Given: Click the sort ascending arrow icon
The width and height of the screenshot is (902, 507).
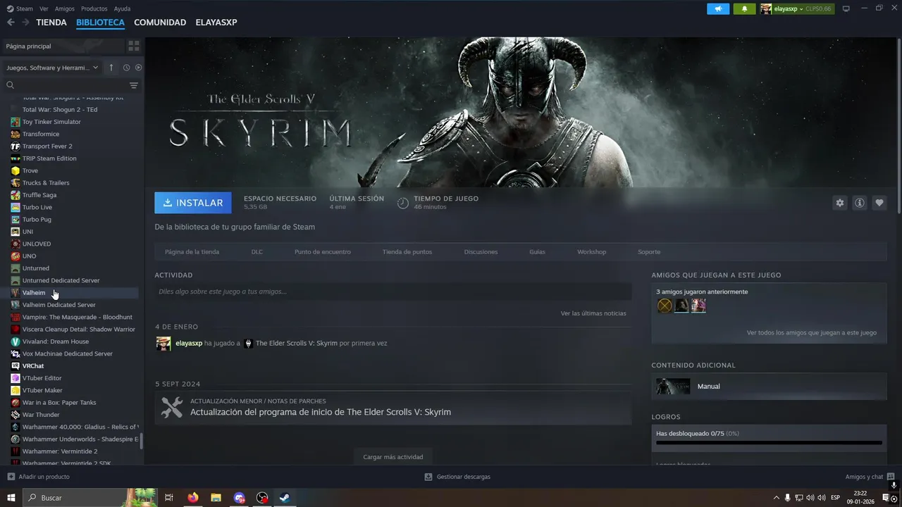Looking at the screenshot, I should coord(111,68).
